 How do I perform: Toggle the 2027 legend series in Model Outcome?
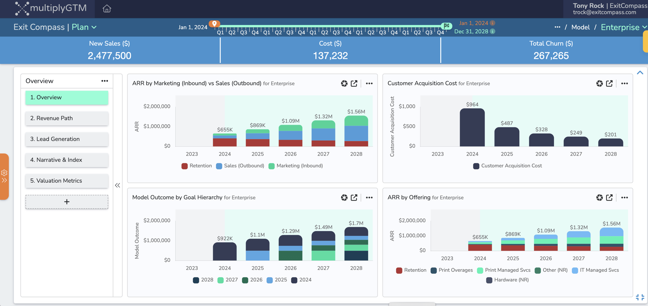pos(228,280)
